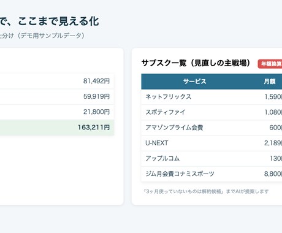Viewport: 282px width, 233px height.
Task: Click the U-NEXT row label
Action: point(157,143)
